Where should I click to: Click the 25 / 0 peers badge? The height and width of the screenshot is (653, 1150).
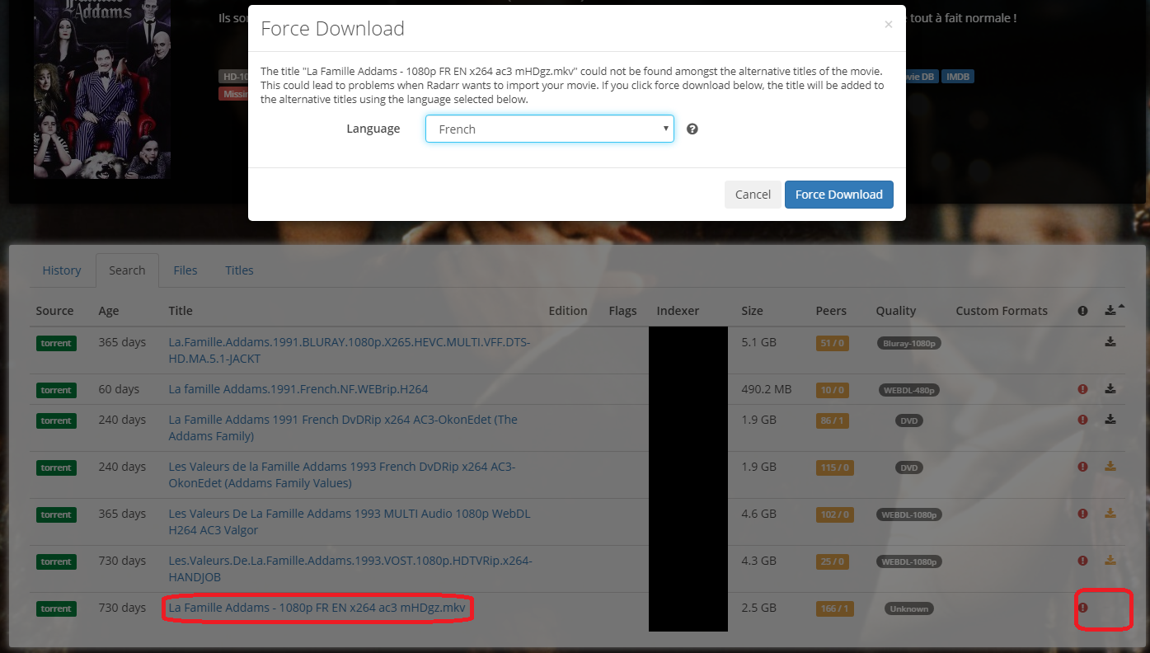click(832, 561)
